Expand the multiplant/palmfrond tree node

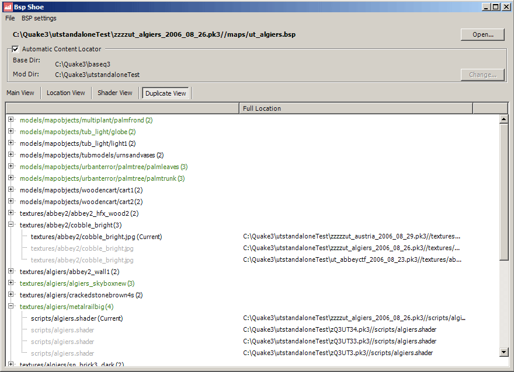11,120
